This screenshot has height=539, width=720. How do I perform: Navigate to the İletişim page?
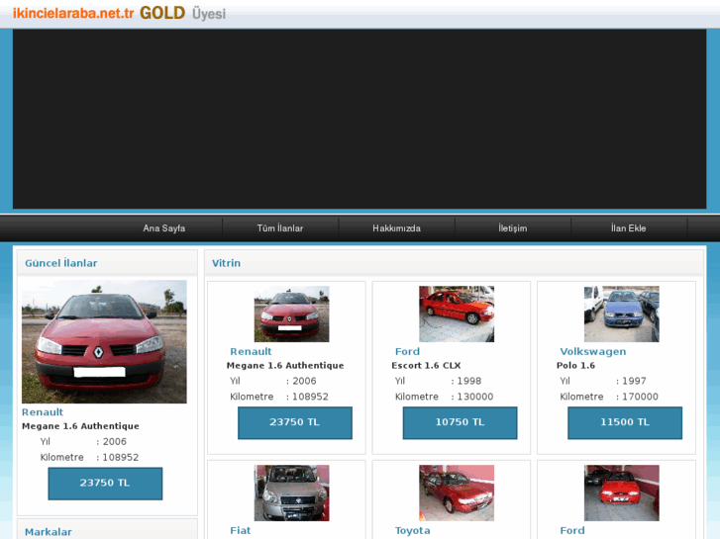pos(512,228)
